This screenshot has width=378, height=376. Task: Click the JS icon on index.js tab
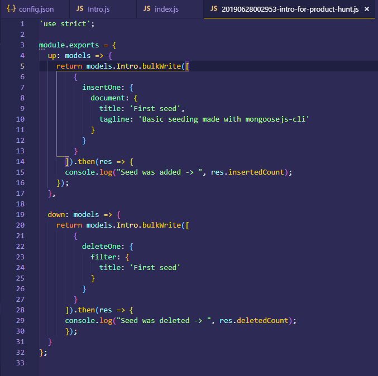[x=147, y=9]
